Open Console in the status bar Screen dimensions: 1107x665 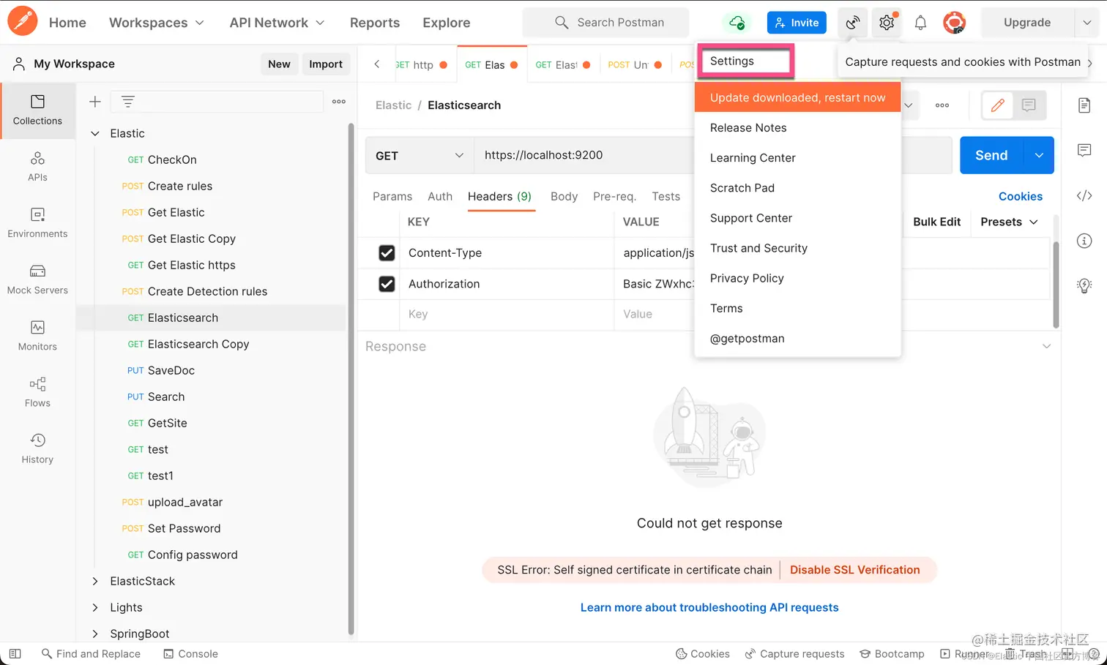pyautogui.click(x=190, y=653)
